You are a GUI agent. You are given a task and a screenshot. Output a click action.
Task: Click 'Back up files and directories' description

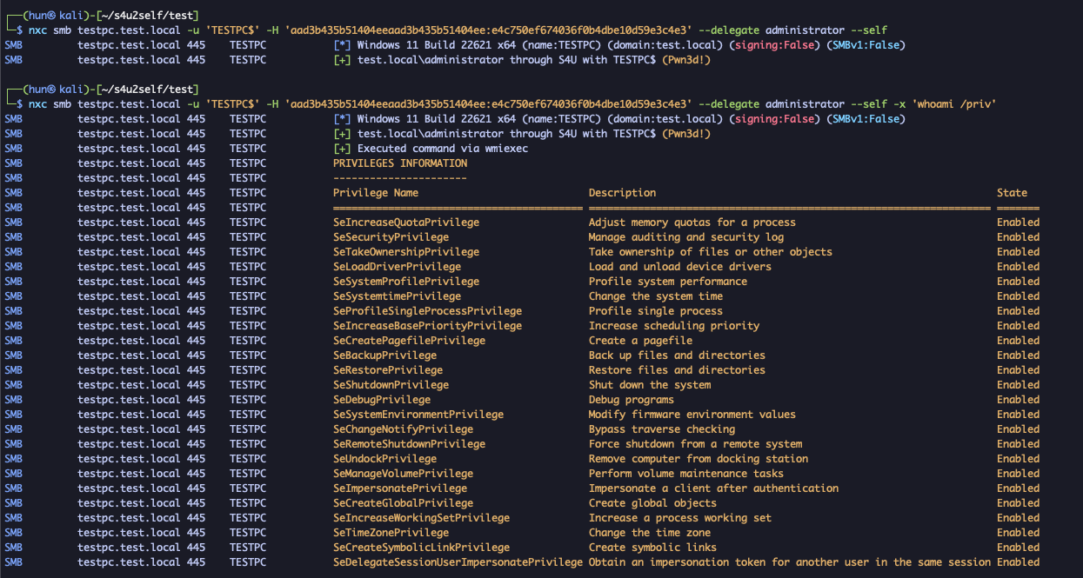(x=678, y=355)
